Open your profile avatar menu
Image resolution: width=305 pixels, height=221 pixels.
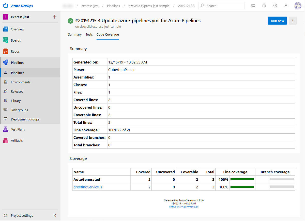click(x=298, y=6)
